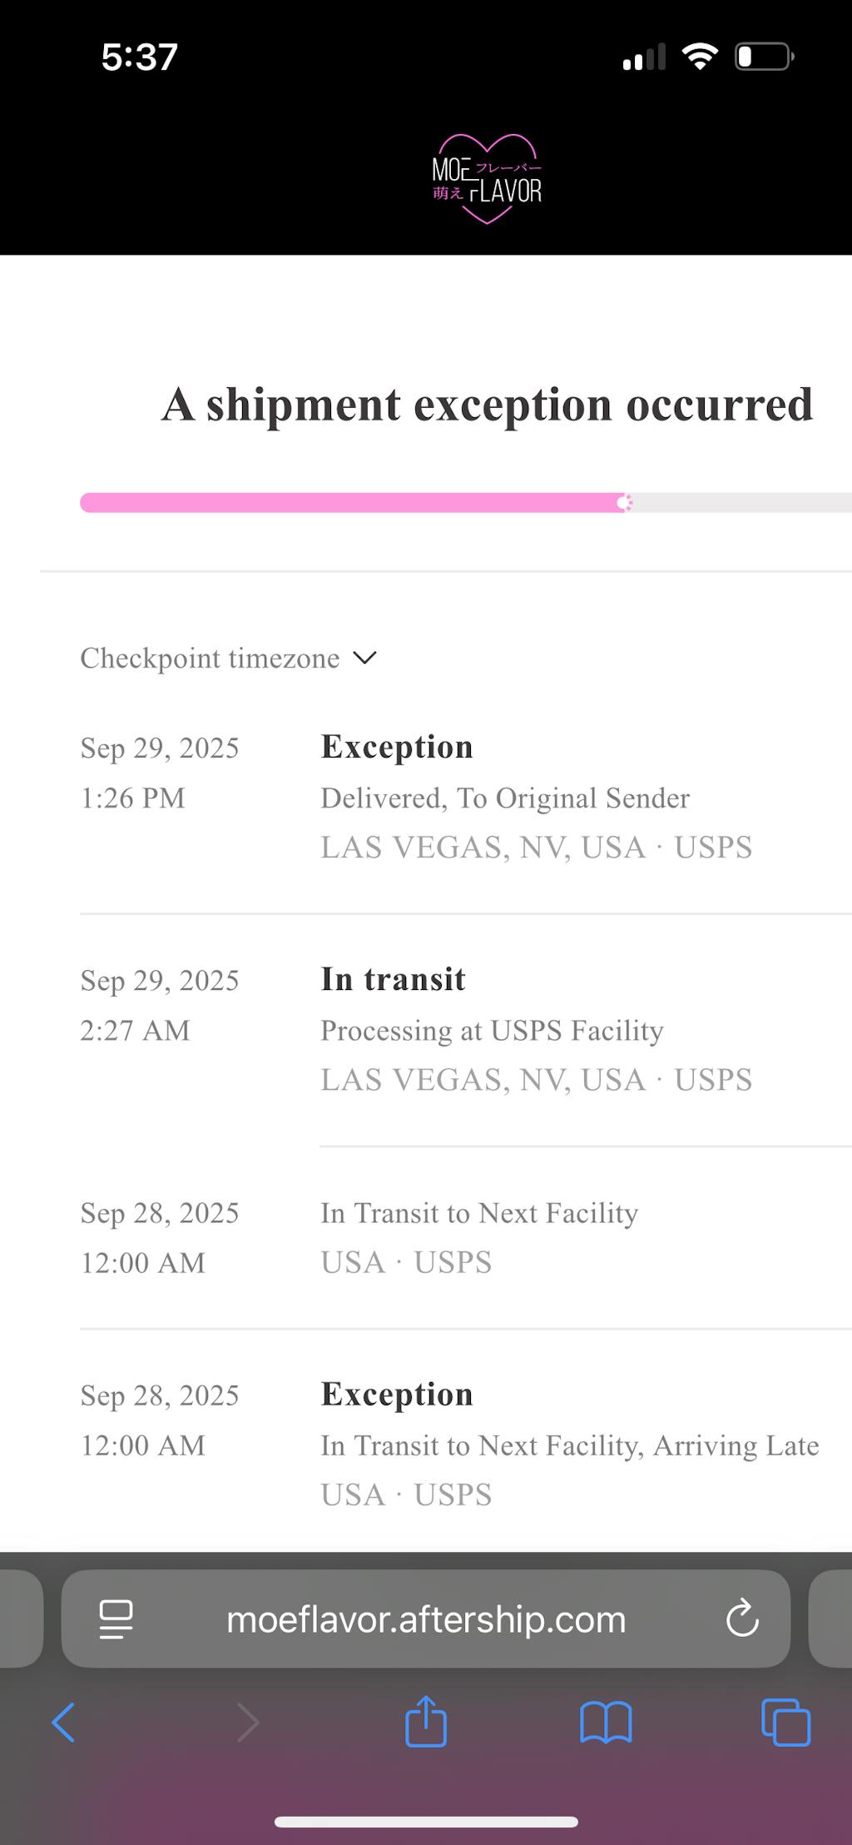Open Safari bookmarks book icon
This screenshot has width=852, height=1845.
606,1722
